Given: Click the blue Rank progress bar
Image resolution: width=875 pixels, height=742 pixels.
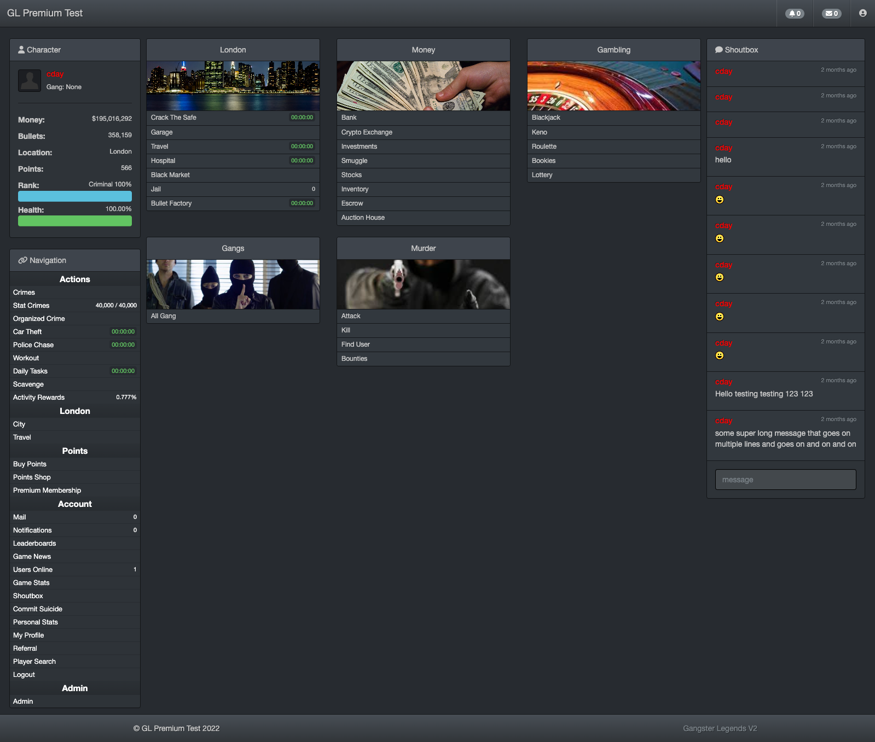Looking at the screenshot, I should [x=75, y=196].
